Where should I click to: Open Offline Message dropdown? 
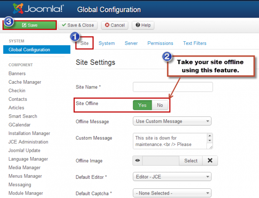point(172,121)
